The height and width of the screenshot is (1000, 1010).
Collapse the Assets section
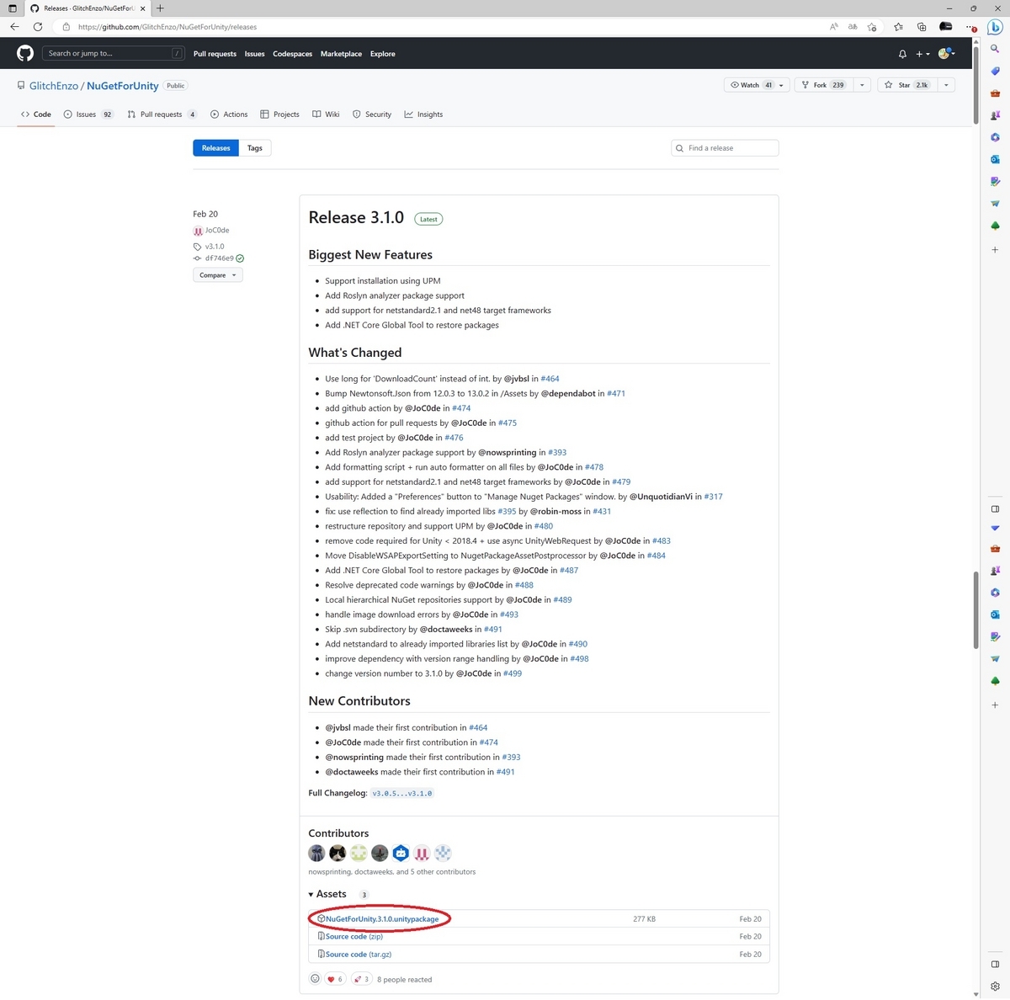click(327, 894)
